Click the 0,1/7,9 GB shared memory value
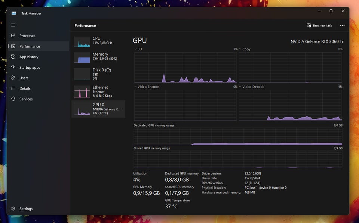 tap(177, 193)
